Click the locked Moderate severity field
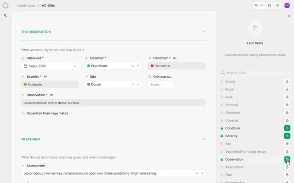The width and height of the screenshot is (294, 183). tap(50, 84)
